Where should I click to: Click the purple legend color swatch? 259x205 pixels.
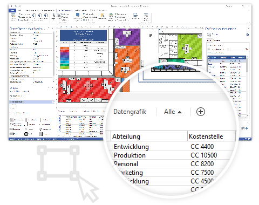point(64,53)
